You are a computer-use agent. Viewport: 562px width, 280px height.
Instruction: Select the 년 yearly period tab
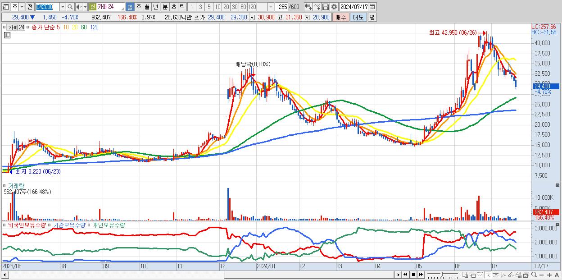tap(155, 7)
